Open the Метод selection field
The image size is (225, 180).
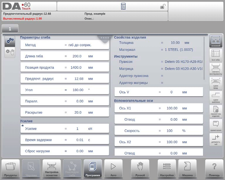[64, 45]
